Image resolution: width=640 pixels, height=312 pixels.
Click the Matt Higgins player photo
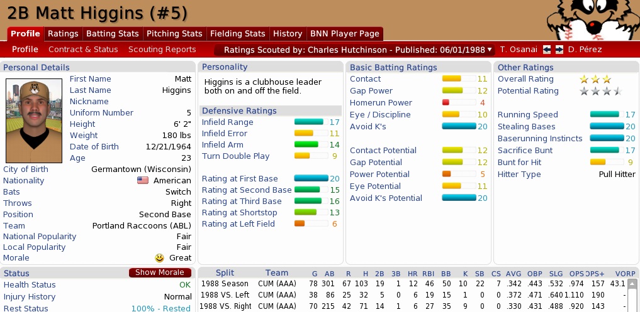tap(34, 121)
